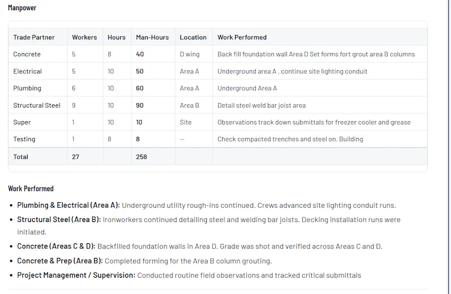Click 'Check compacted trenches and steel' description
Image resolution: width=451 pixels, height=294 pixels.
tap(290, 139)
